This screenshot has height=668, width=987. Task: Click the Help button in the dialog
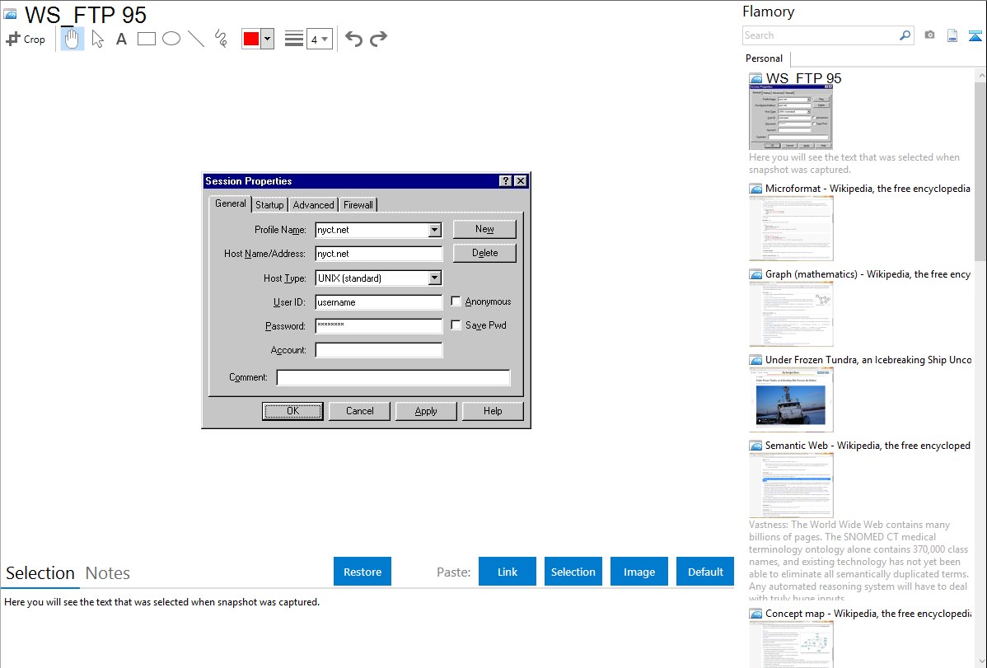(x=493, y=411)
